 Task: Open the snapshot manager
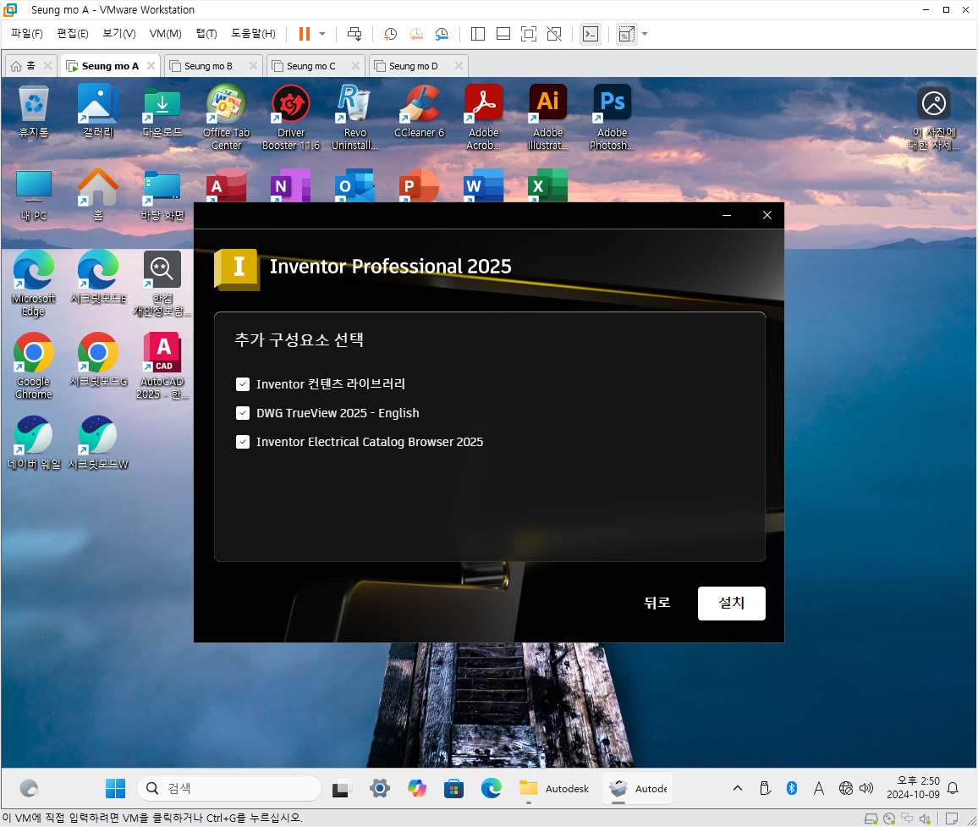coord(442,35)
